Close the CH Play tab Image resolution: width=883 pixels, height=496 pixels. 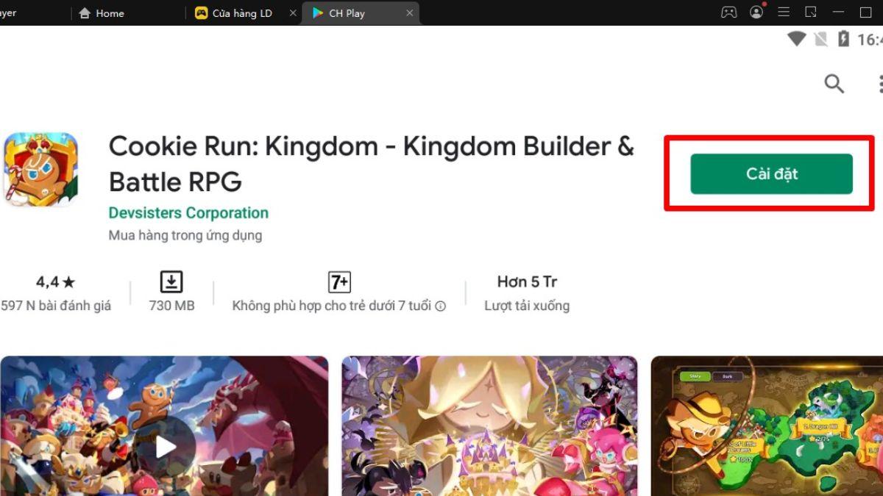click(410, 13)
